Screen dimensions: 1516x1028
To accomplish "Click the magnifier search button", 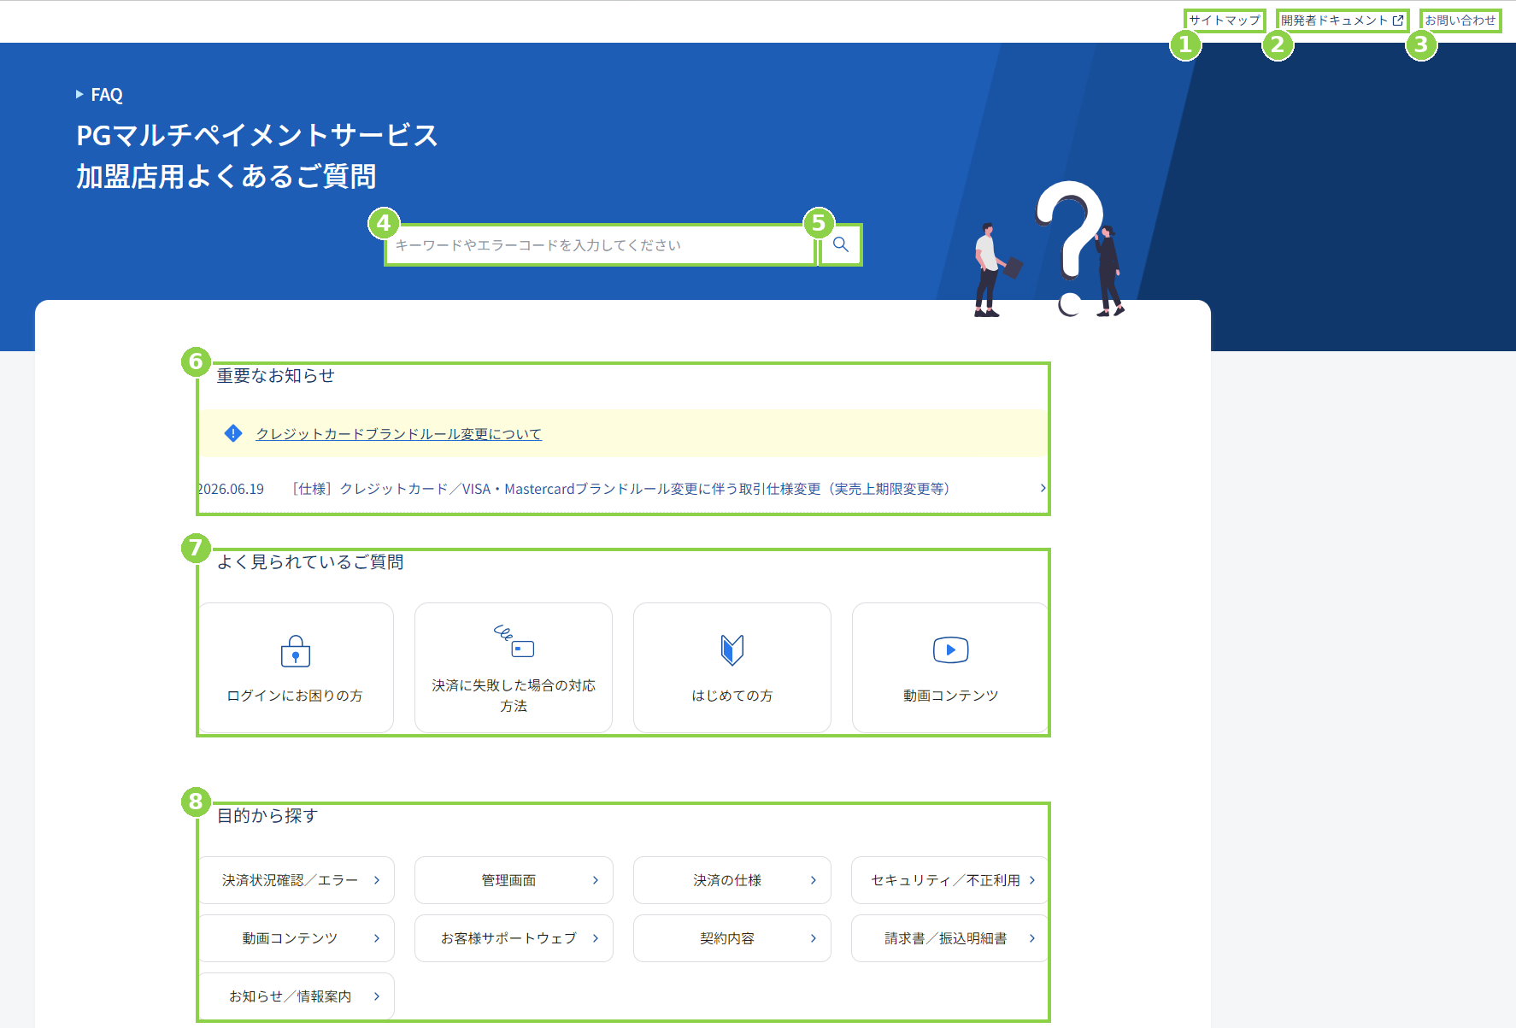I will click(841, 245).
